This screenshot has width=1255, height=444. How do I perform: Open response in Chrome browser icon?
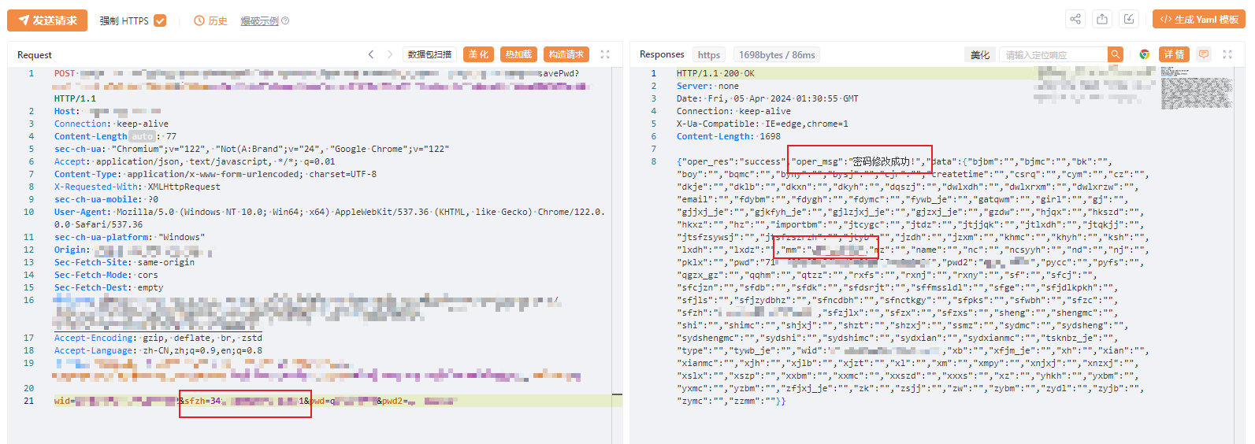(x=1145, y=54)
